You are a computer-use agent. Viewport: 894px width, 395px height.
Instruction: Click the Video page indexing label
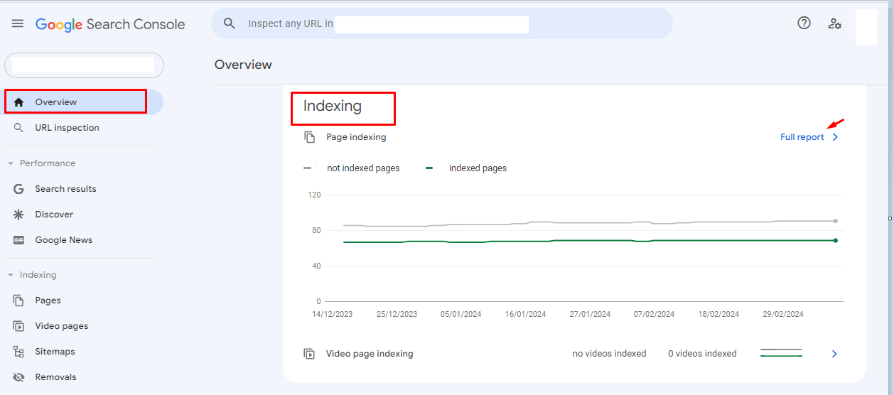370,354
